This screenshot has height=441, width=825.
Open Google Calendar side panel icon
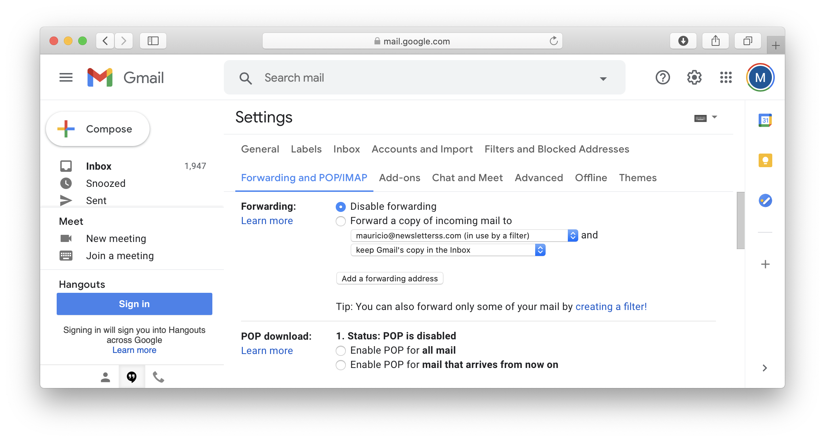coord(765,120)
